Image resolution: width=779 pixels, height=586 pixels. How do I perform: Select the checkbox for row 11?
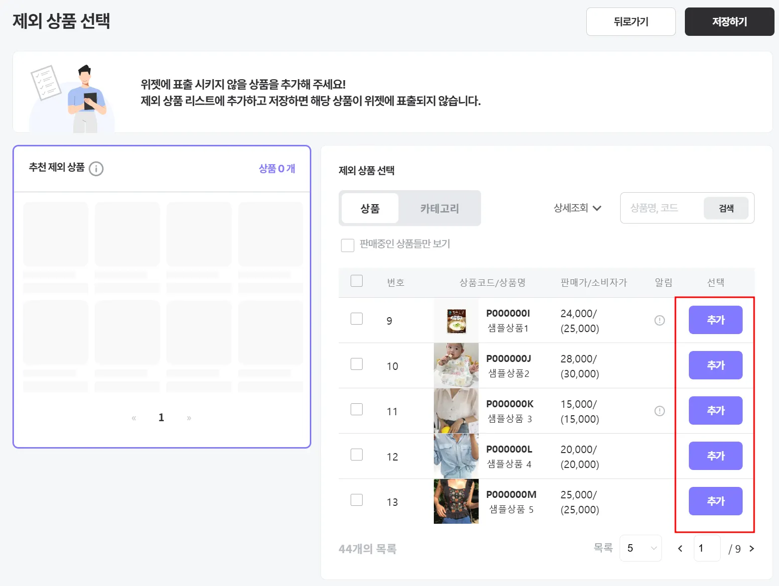pyautogui.click(x=357, y=409)
